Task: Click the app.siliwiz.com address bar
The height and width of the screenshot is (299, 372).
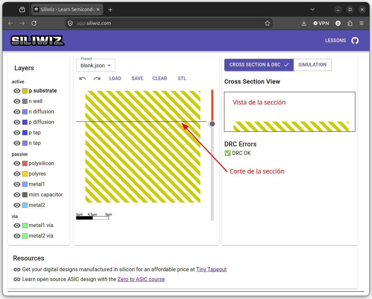Action: pos(169,23)
